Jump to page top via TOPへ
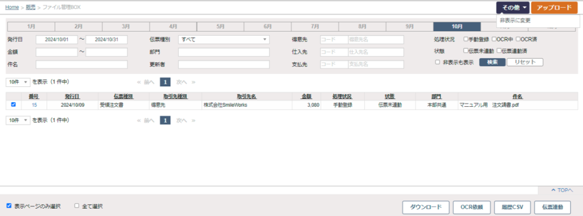The height and width of the screenshot is (216, 583). (x=562, y=190)
